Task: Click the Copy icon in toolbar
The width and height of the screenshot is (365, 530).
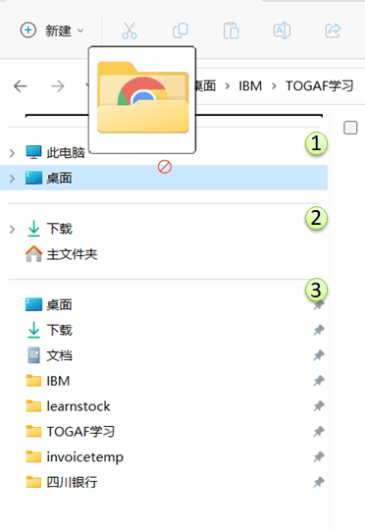Action: pos(181,30)
